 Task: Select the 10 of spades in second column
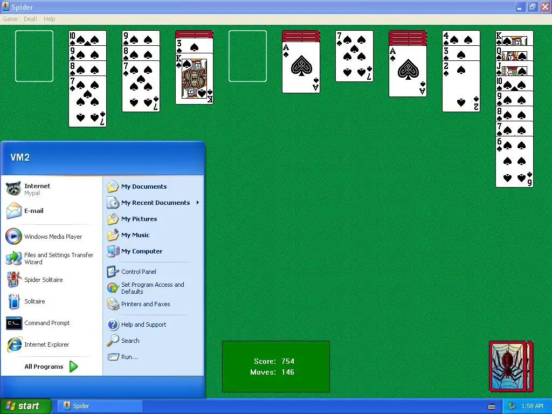88,38
